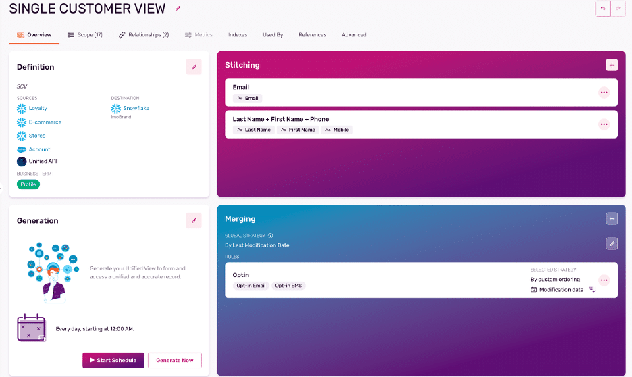Image resolution: width=632 pixels, height=377 pixels.
Task: Click the pencil icon beside the Single Customer View title
Action: point(178,9)
